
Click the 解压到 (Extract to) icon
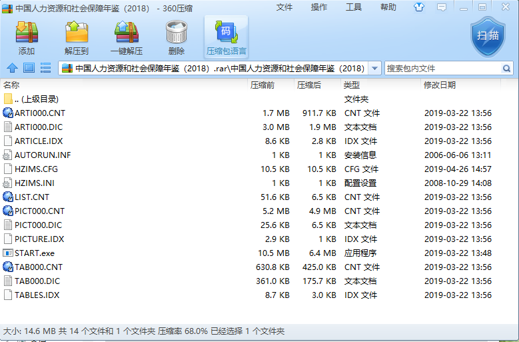click(x=77, y=32)
